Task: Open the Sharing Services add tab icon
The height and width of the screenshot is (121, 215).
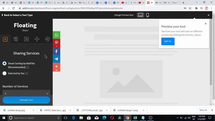Action: [5, 39]
